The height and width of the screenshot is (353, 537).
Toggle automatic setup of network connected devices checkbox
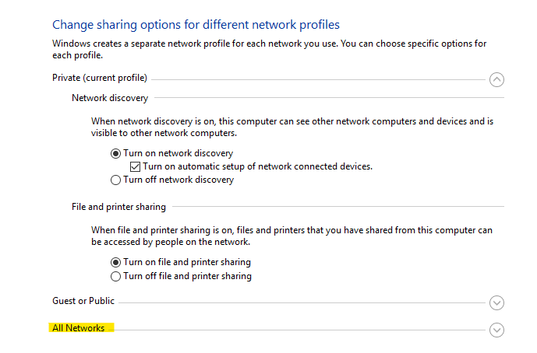coord(135,166)
